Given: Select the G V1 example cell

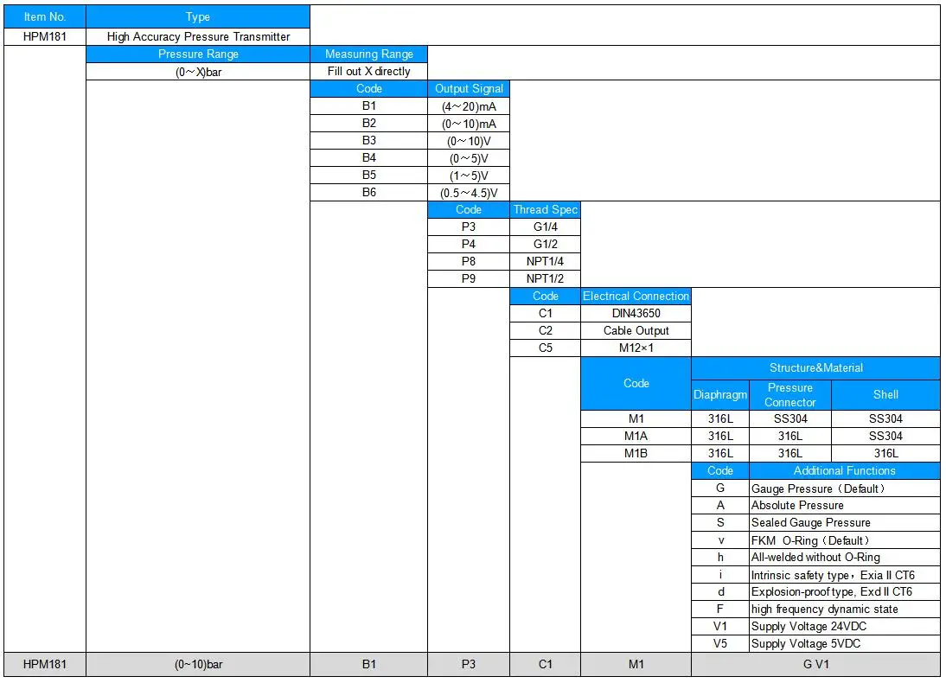Looking at the screenshot, I should point(815,664).
